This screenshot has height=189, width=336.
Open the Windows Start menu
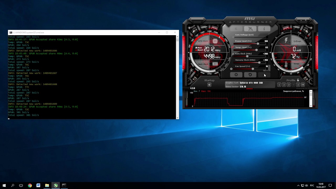click(x=4, y=185)
